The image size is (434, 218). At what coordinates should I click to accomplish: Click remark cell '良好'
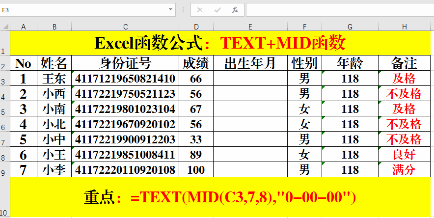coord(405,154)
